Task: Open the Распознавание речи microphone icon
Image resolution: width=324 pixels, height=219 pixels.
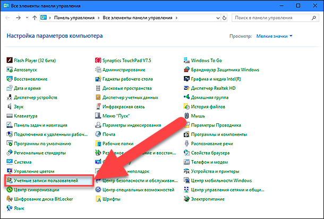Action: click(x=186, y=144)
